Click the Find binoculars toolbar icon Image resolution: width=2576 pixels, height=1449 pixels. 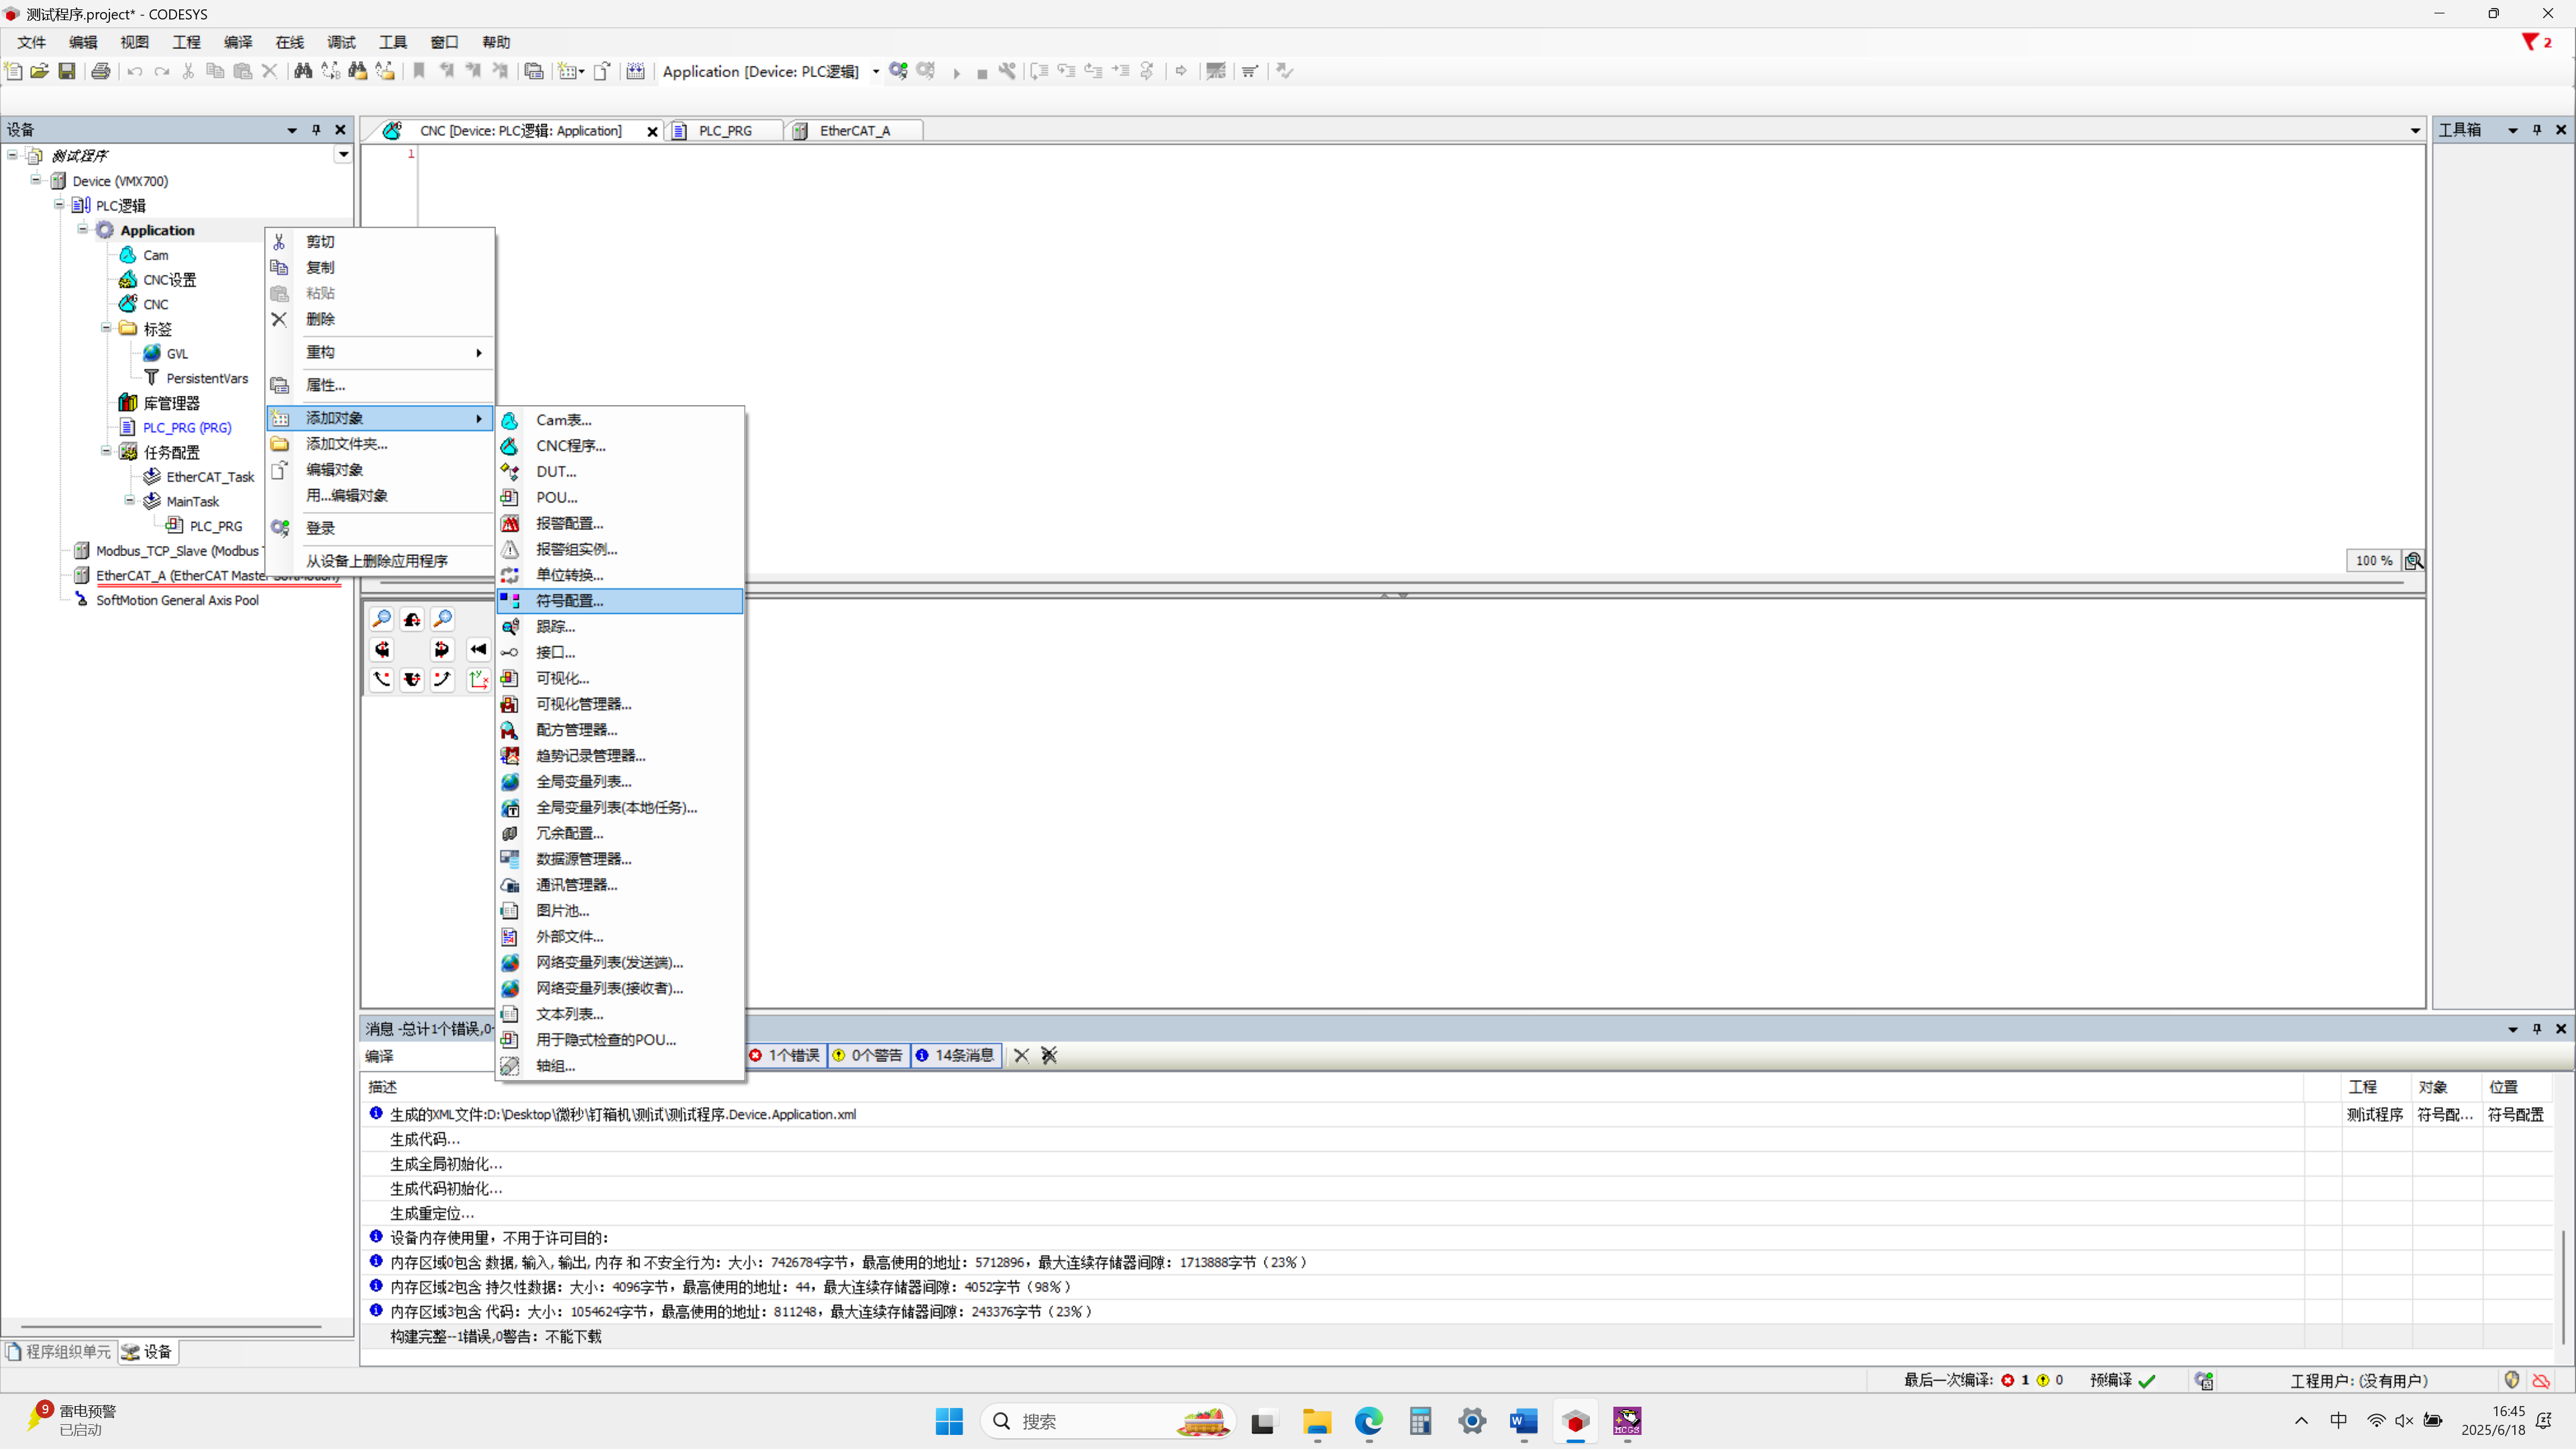coord(303,71)
